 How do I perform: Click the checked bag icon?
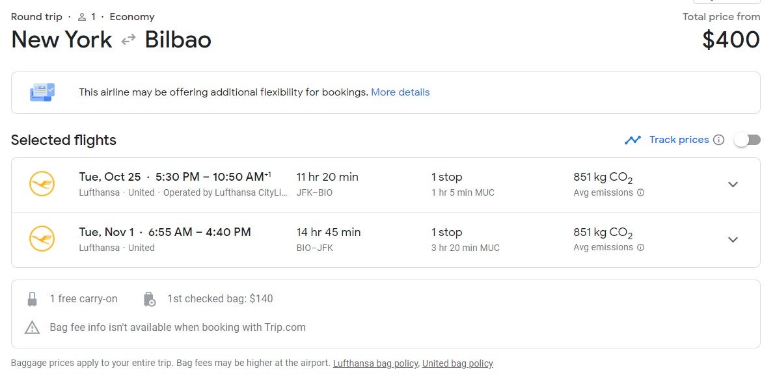149,299
